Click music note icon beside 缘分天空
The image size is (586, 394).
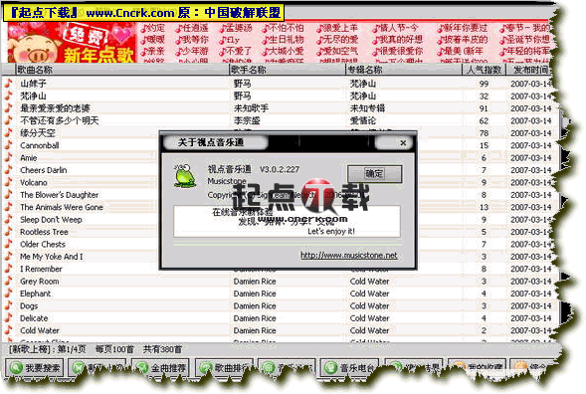click(x=8, y=132)
